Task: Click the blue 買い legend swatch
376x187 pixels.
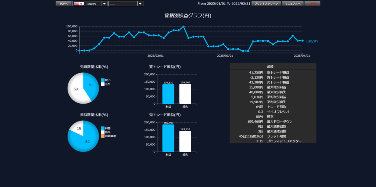Action: point(103,80)
